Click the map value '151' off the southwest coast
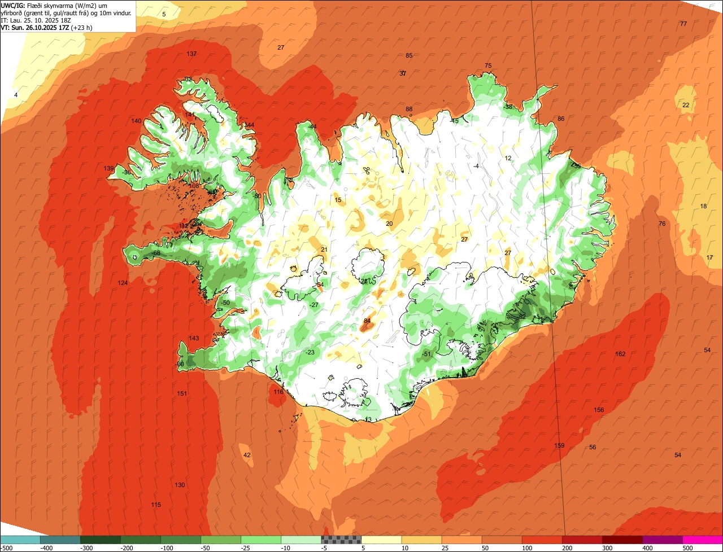Image resolution: width=723 pixels, height=552 pixels. click(182, 393)
